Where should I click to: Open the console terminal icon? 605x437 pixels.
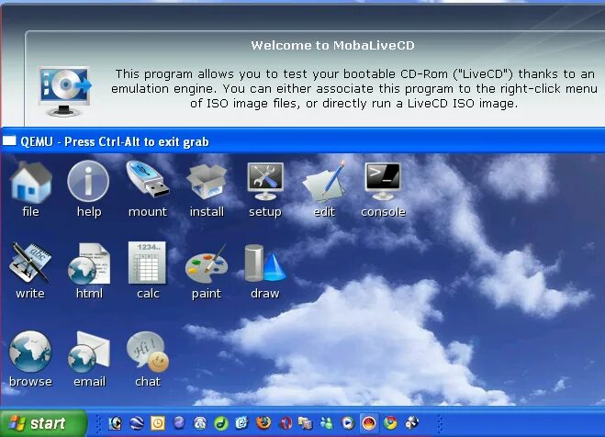point(383,181)
